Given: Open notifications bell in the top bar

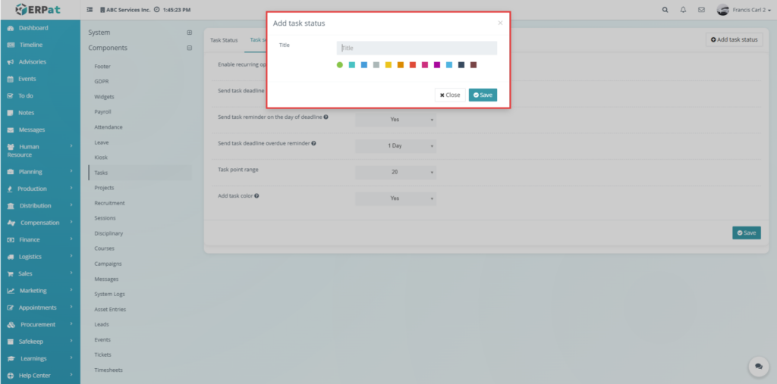Looking at the screenshot, I should click(684, 10).
